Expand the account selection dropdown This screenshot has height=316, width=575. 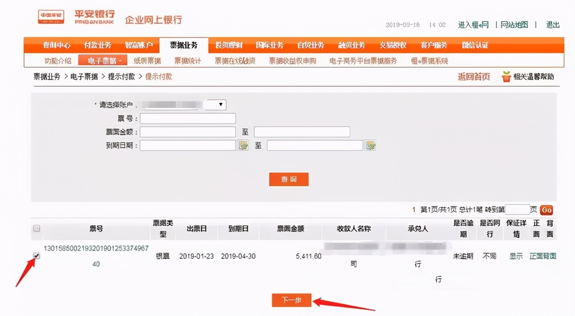click(x=215, y=105)
